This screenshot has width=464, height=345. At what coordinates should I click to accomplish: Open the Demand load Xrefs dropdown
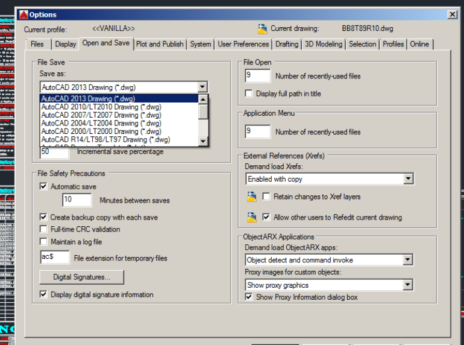409,179
